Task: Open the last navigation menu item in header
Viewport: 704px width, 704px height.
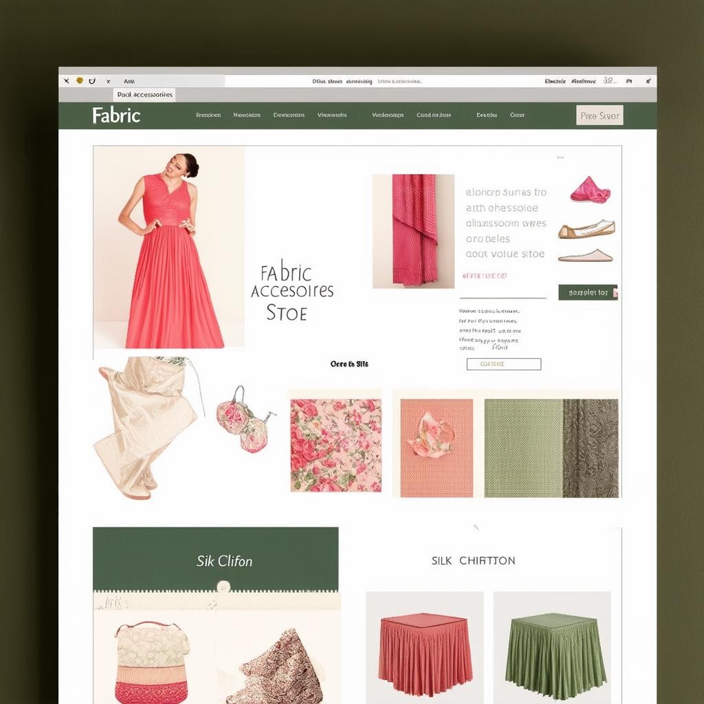Action: (x=517, y=115)
